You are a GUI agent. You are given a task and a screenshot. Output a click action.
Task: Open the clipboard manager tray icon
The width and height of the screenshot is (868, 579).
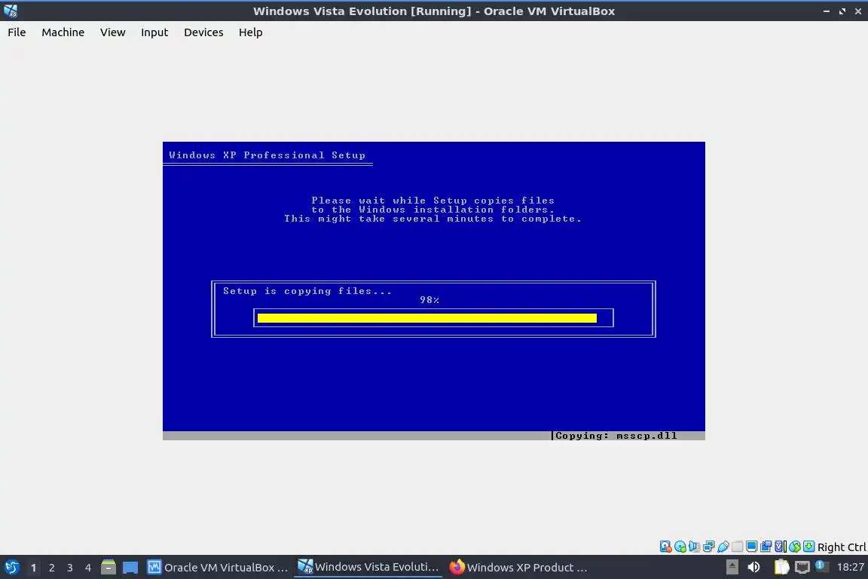[x=781, y=567]
